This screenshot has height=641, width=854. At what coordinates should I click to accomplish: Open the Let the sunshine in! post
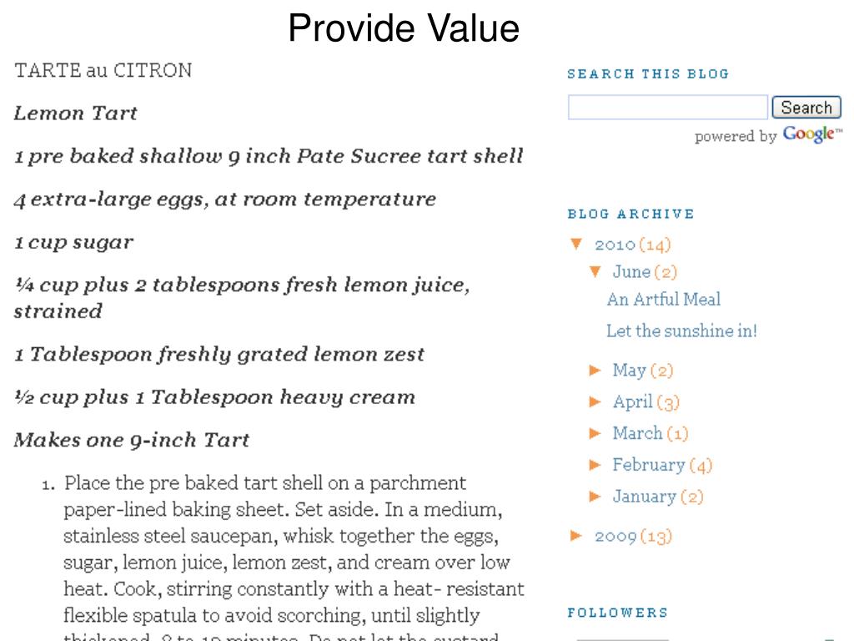click(x=681, y=331)
